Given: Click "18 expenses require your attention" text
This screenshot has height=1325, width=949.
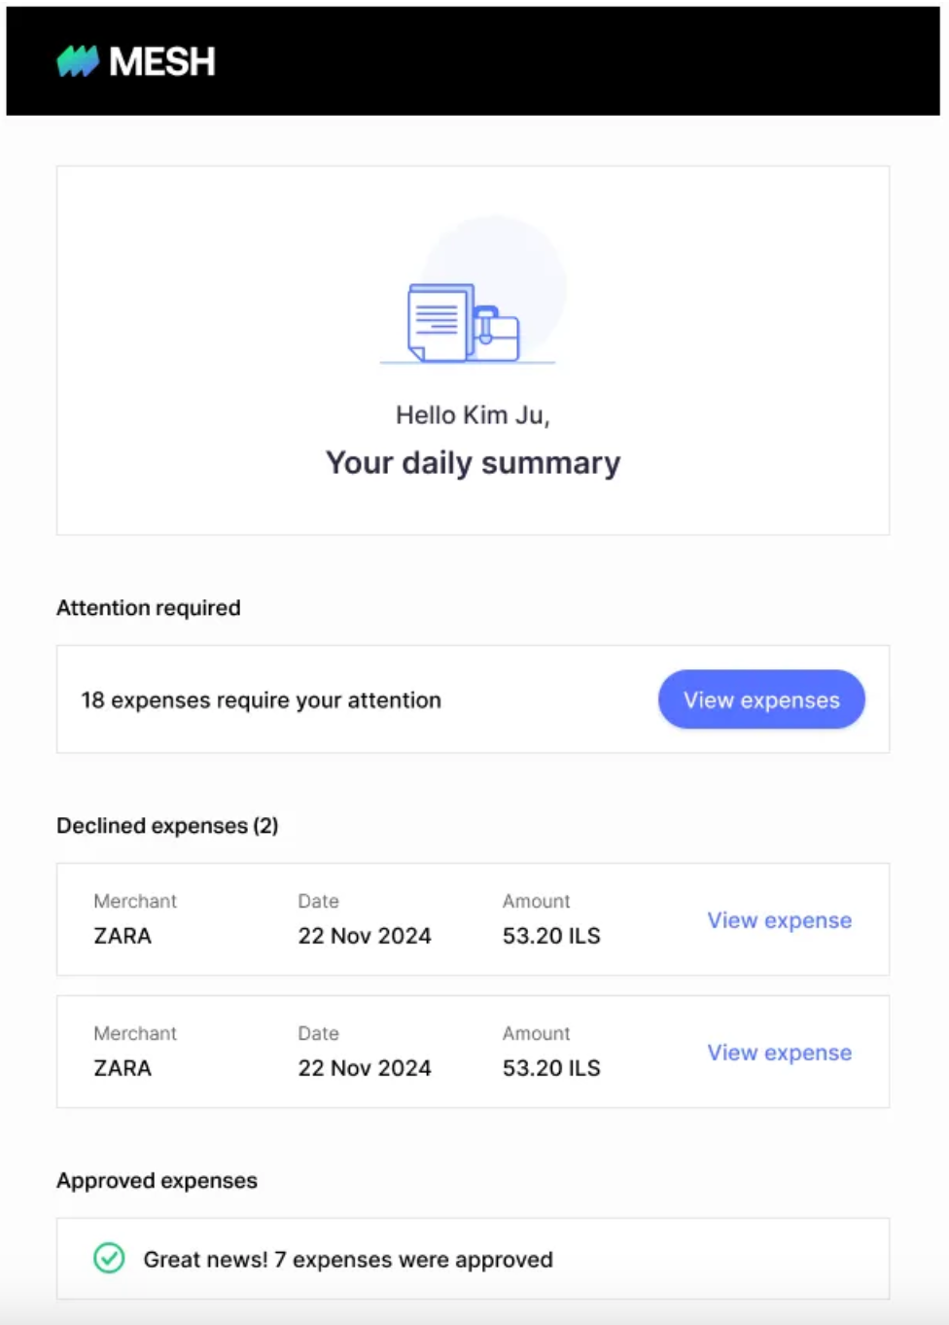Looking at the screenshot, I should 261,700.
